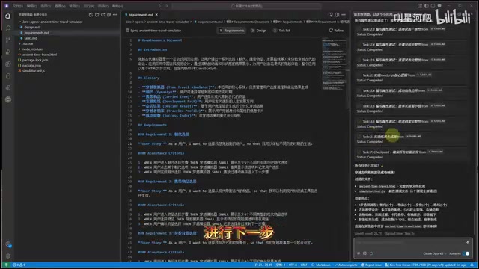Go back using the title bar arrow
The width and height of the screenshot is (479, 269).
[x=159, y=6]
